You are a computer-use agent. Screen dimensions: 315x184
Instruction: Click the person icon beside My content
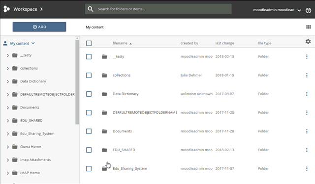click(5, 43)
